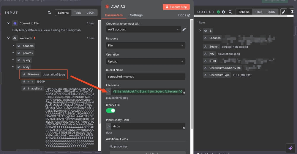
Task: Disable the Binary File toggle
Action: pyautogui.click(x=110, y=110)
